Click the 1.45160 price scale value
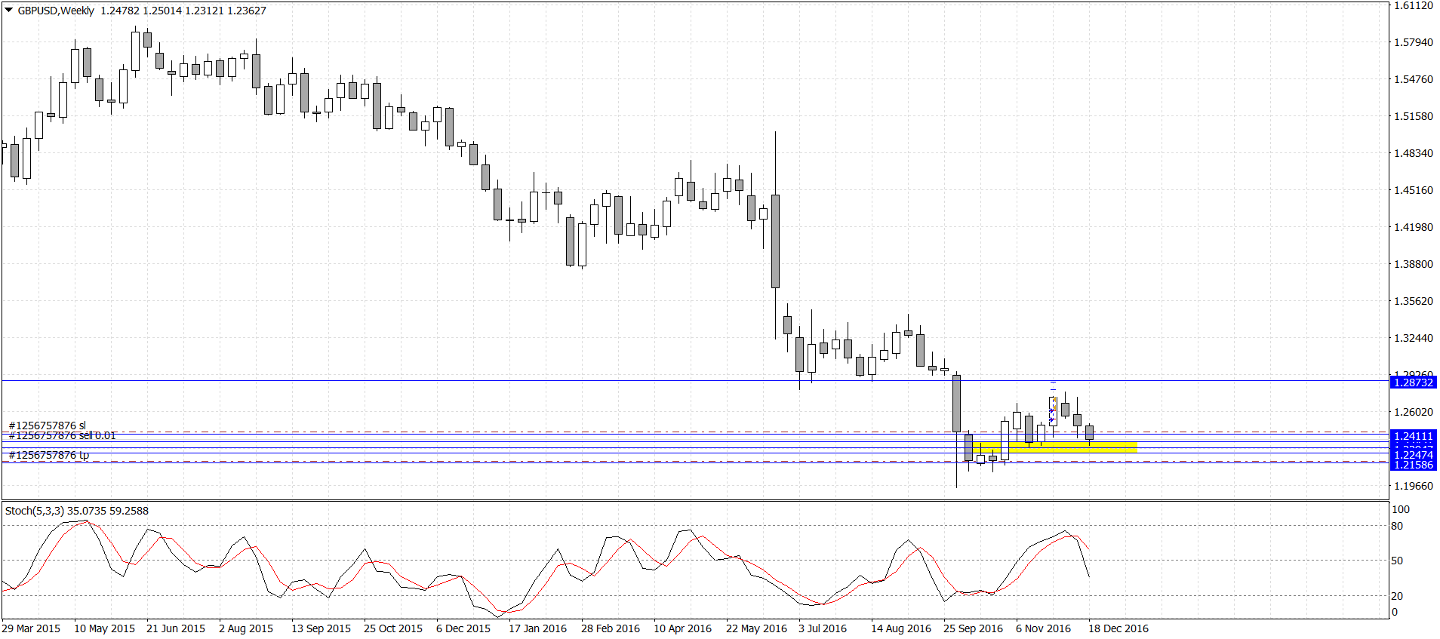Viewport: 1440px width, 639px height. (1413, 190)
